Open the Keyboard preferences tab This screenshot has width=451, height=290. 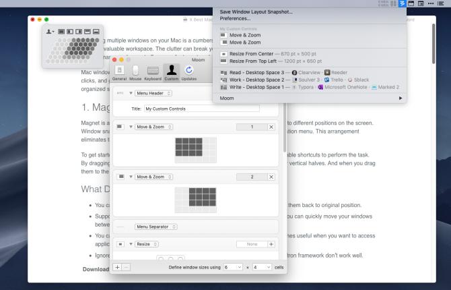(153, 72)
